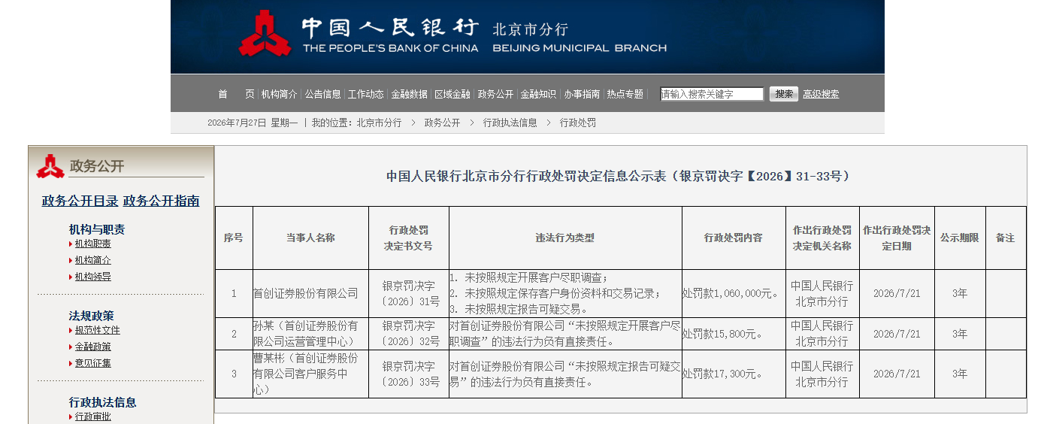Open the 热点专题 menu item
The image size is (1038, 424).
[625, 94]
